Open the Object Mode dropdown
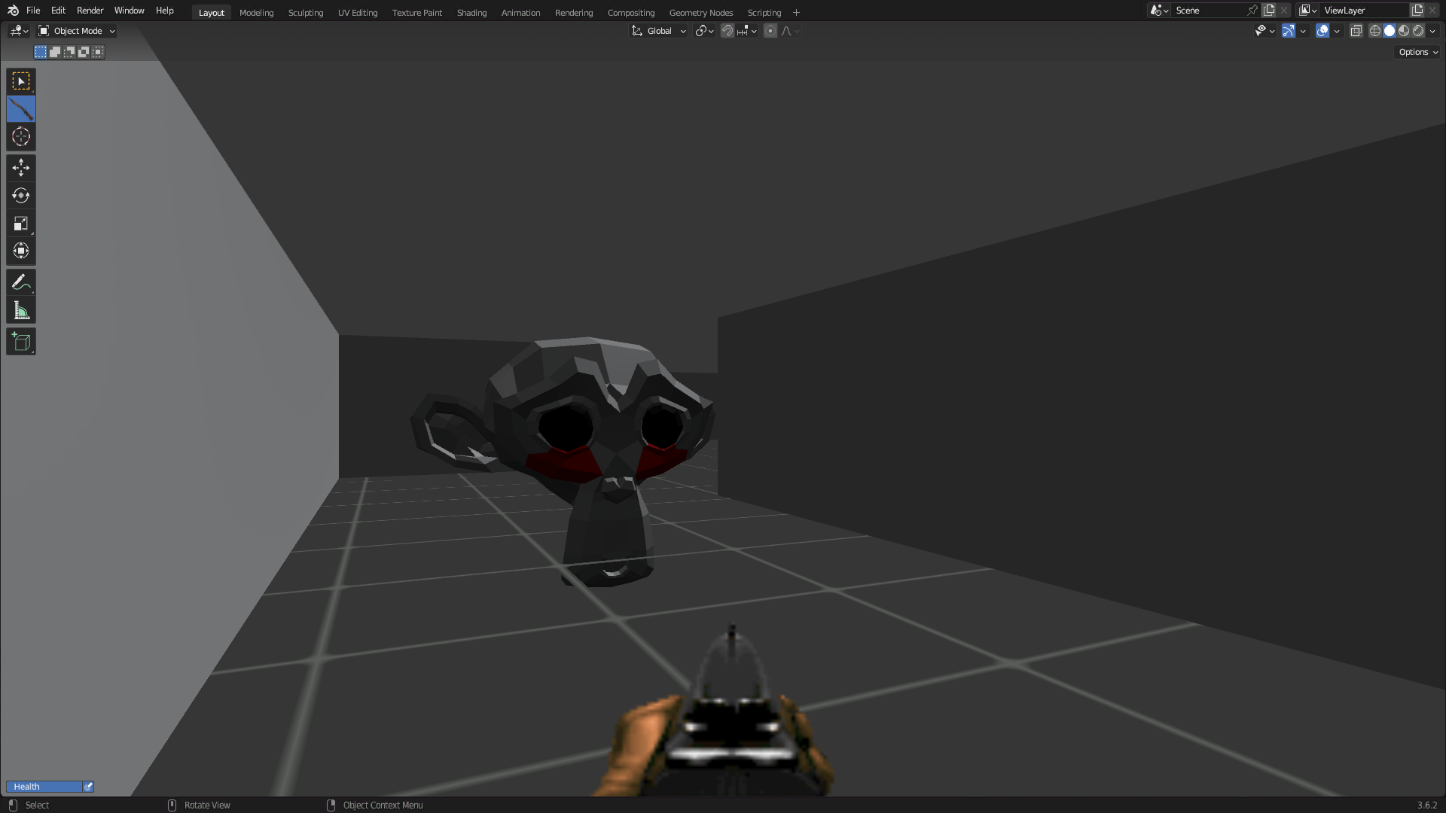 (77, 31)
